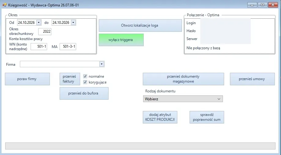Click 'przenieś dokumenty magazynowe' button

point(183,79)
